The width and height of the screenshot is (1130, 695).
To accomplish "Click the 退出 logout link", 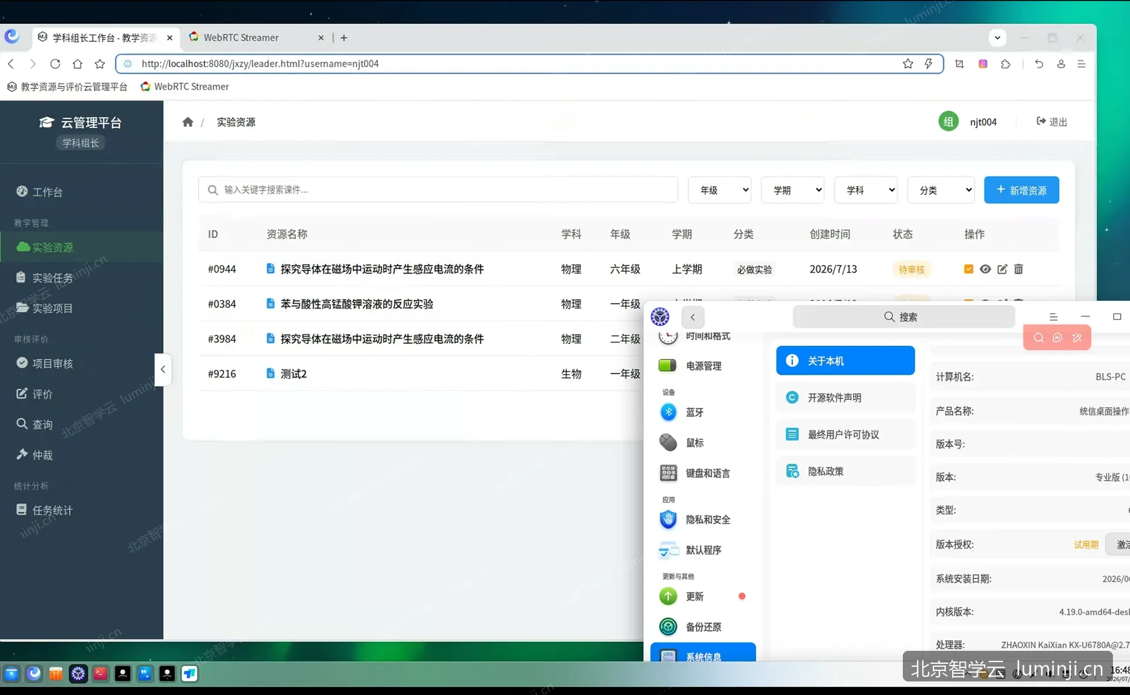I will coord(1052,122).
